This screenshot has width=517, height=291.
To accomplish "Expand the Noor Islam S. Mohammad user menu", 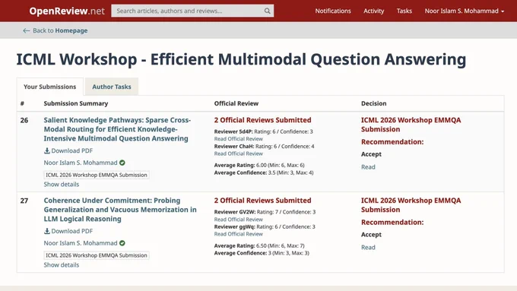I will point(465,11).
